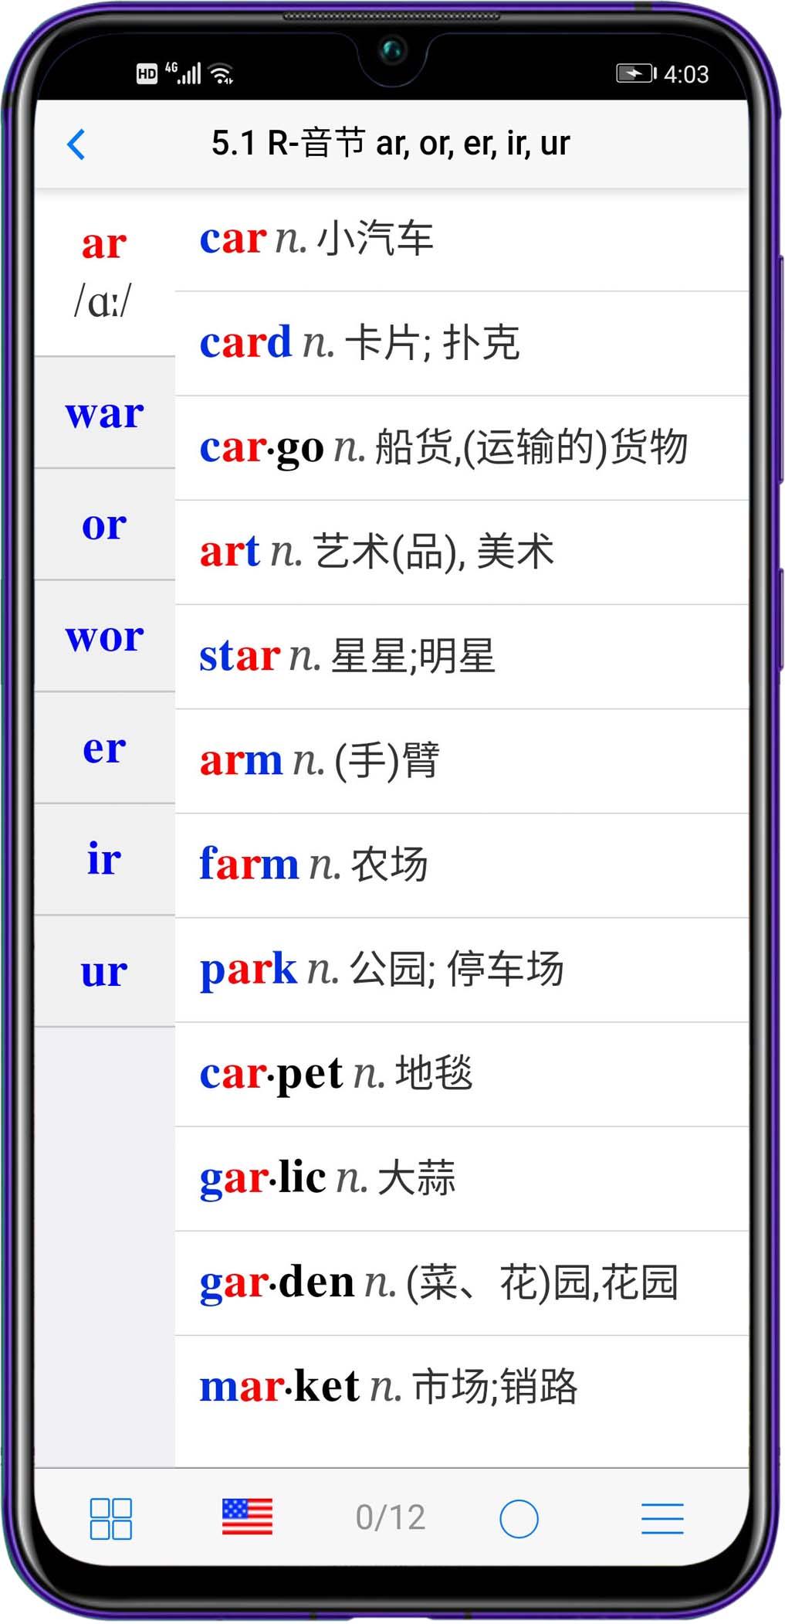Tap the word 'market' entry

click(462, 1386)
